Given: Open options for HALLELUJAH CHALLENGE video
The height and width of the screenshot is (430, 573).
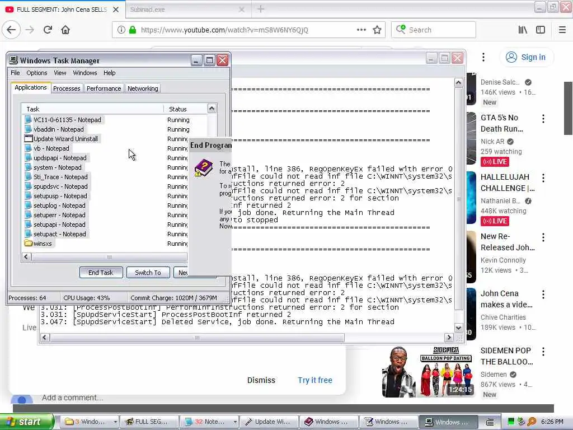Looking at the screenshot, I should [x=543, y=178].
